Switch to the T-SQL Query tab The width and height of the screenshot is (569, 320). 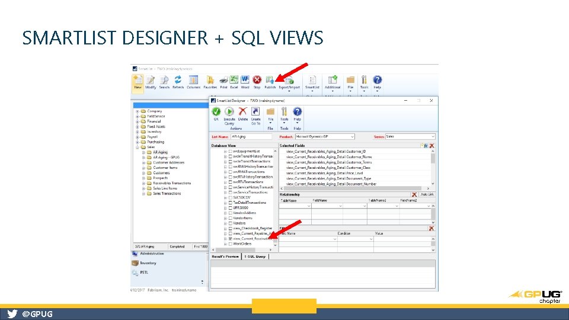pos(255,257)
